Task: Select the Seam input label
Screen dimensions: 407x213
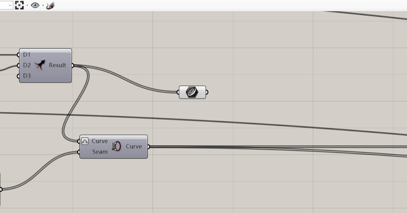Action: tap(100, 152)
